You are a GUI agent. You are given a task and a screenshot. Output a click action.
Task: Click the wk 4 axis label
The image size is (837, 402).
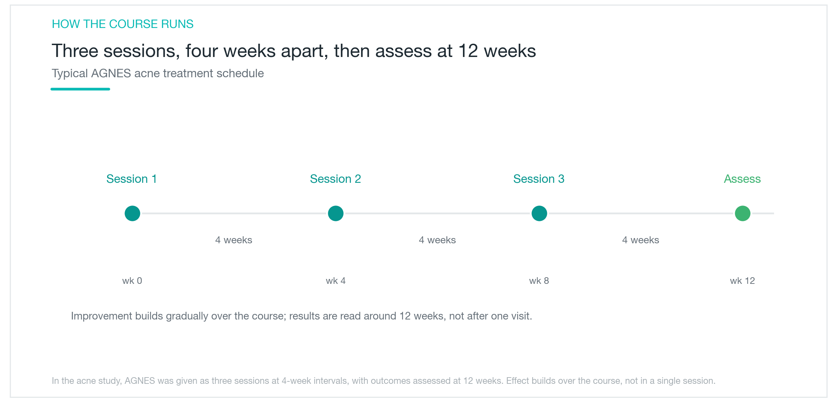tap(336, 281)
